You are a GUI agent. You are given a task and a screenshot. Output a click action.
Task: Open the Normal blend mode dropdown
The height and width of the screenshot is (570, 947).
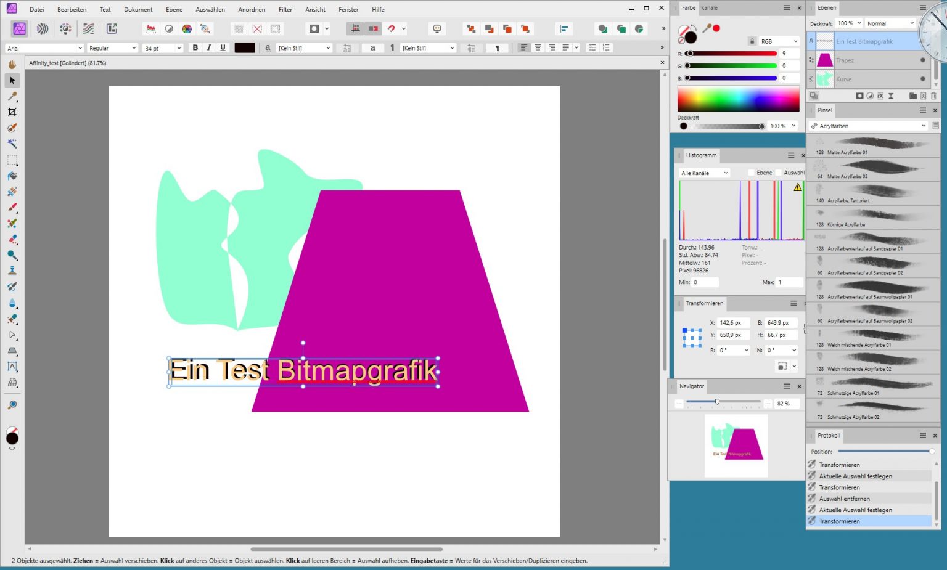(x=890, y=23)
